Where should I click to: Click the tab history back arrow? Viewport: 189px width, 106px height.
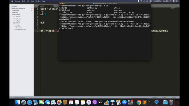click(35, 6)
